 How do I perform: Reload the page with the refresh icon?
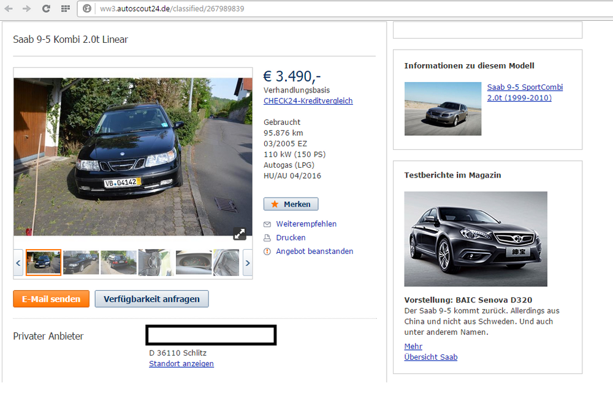[46, 9]
